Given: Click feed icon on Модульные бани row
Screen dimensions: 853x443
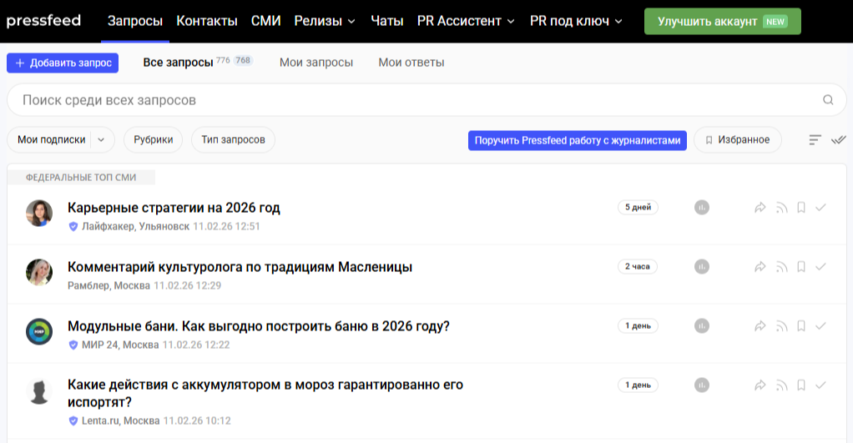Looking at the screenshot, I should click(782, 326).
